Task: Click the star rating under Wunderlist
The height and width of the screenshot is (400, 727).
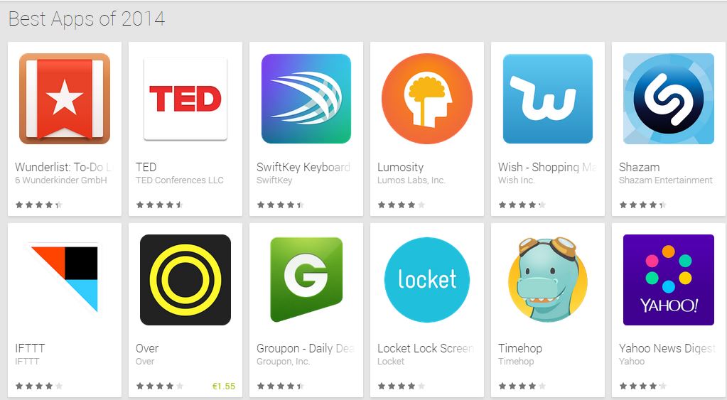Action: tap(39, 205)
